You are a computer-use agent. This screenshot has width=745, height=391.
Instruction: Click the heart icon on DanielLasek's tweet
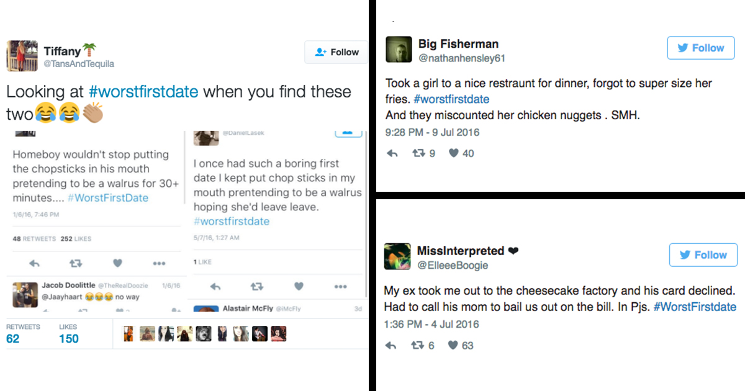[299, 286]
